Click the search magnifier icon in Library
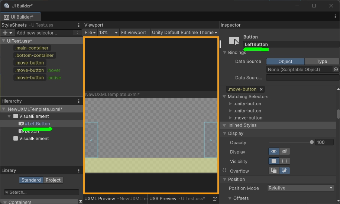The width and height of the screenshot is (340, 204). 7,192
